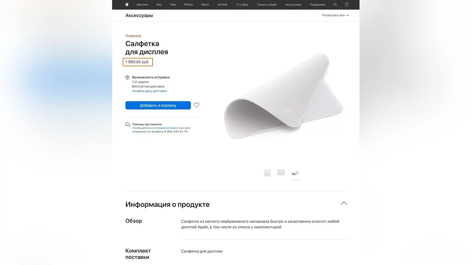472x265 pixels.
Task: Click the main polishing cloth product image
Action: pos(283,96)
